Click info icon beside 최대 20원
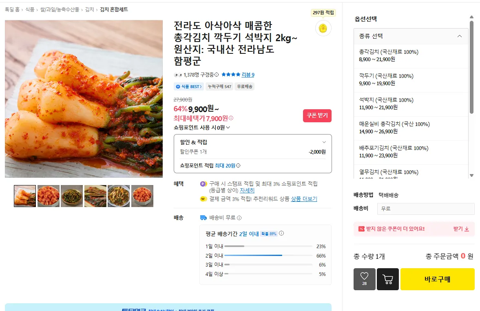The width and height of the screenshot is (480, 311). coord(238,165)
